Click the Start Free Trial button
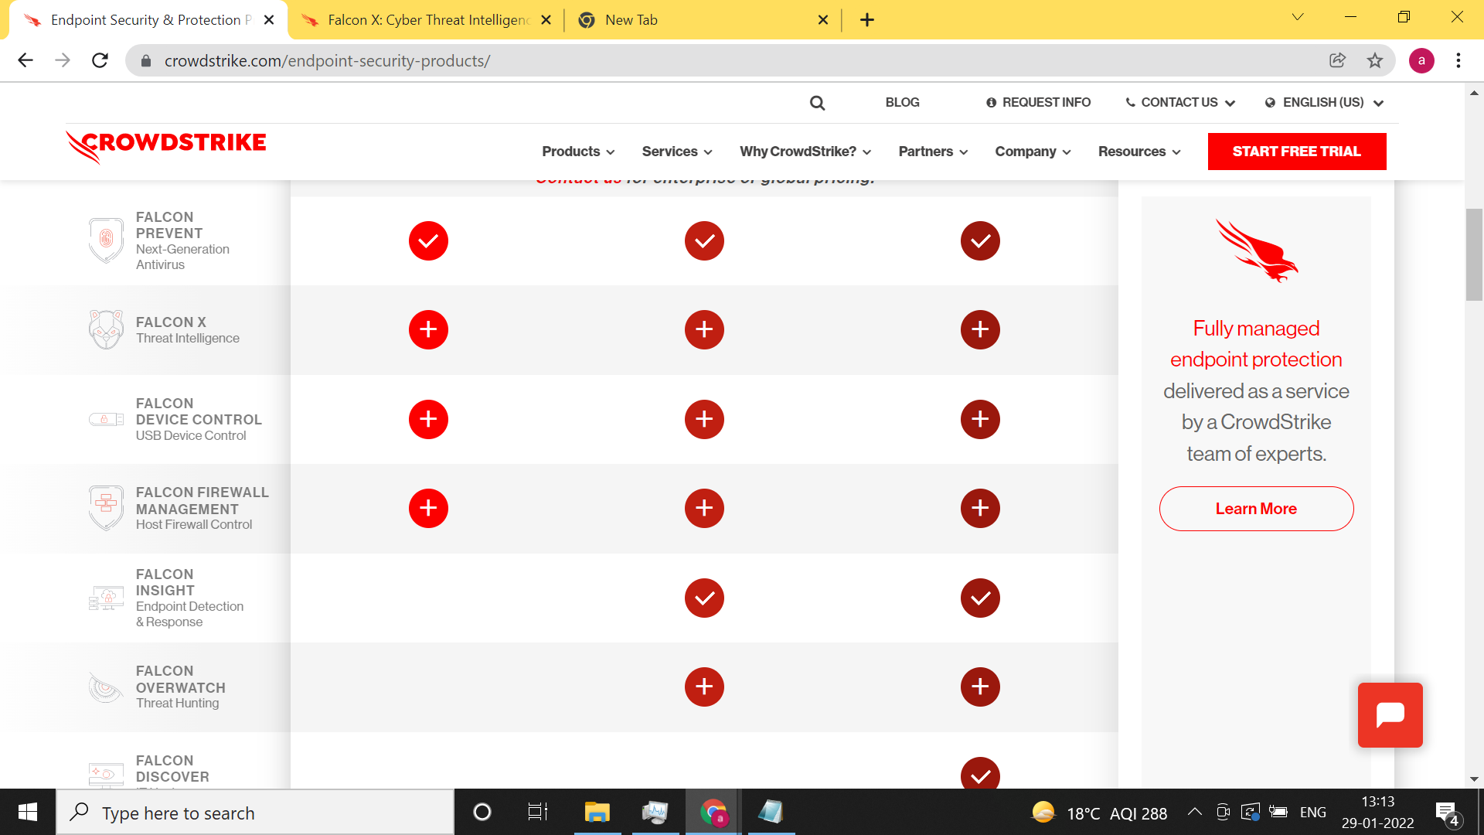 [1296, 152]
